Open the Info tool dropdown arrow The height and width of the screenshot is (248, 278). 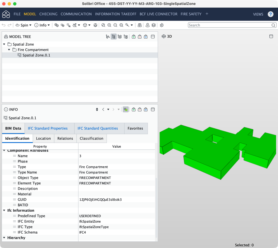[x=49, y=25]
